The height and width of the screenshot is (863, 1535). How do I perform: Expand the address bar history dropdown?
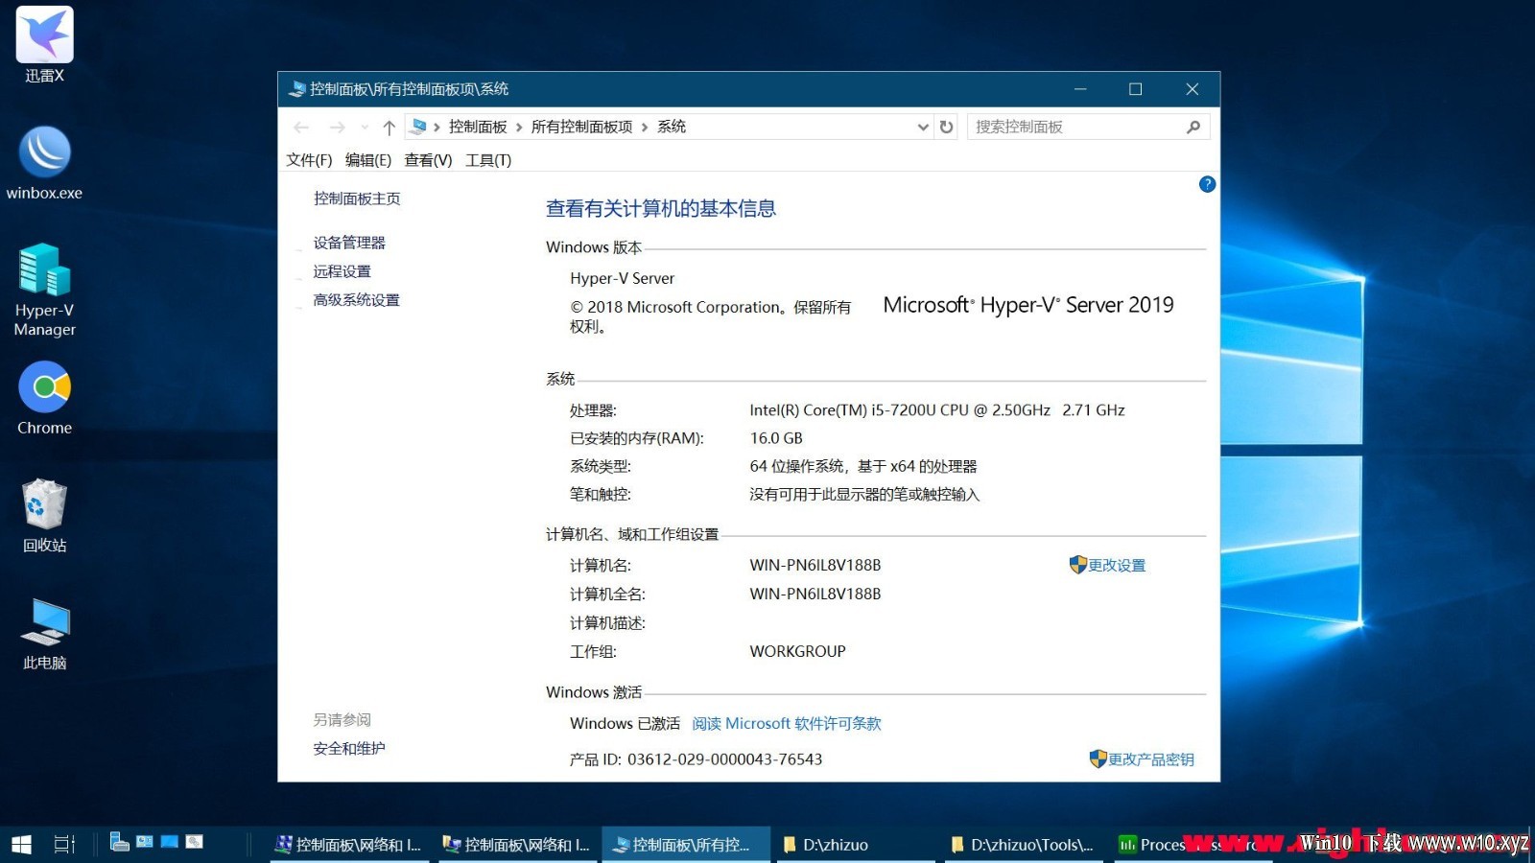click(x=923, y=127)
